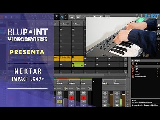160x120 pixels.
Task: Select EQ-5 in the device list
Action: coord(146,66)
